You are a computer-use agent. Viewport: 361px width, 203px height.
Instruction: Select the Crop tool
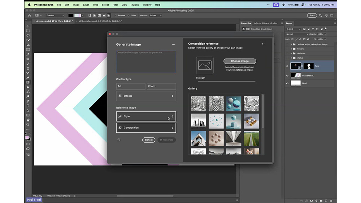click(28, 45)
